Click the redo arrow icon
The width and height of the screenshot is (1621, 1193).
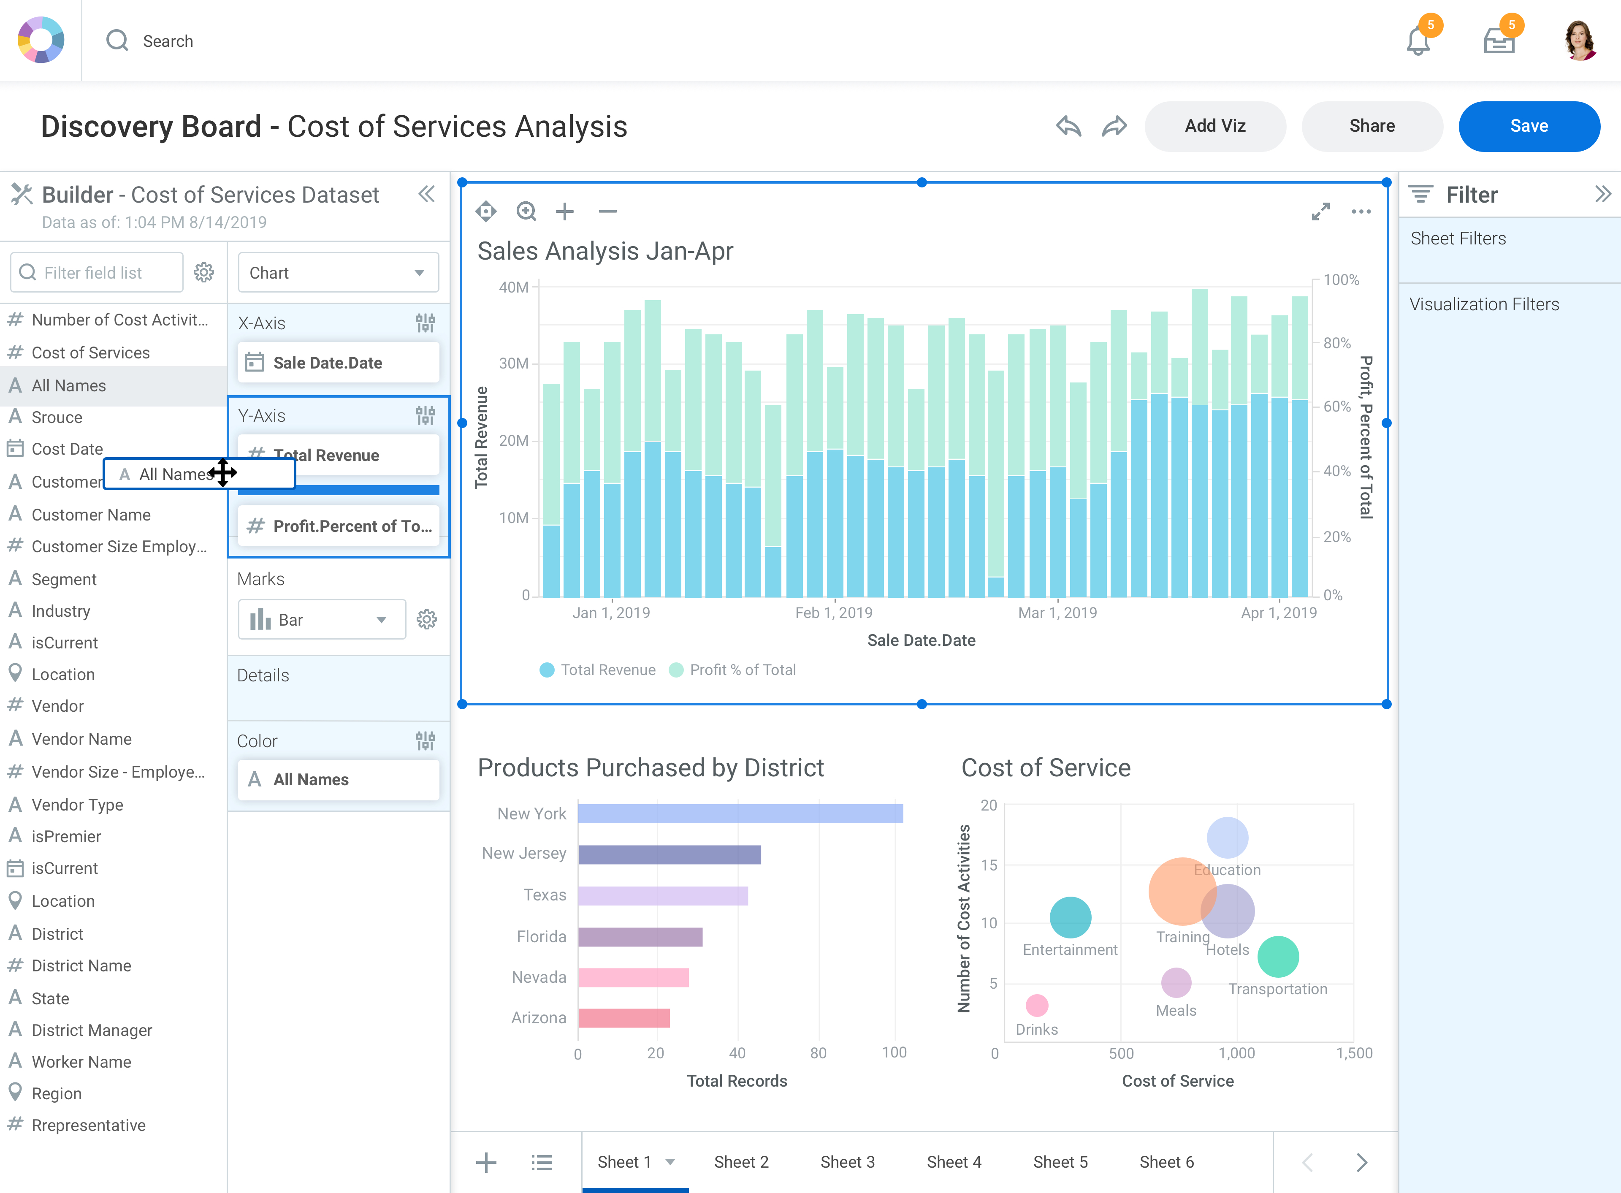point(1114,126)
